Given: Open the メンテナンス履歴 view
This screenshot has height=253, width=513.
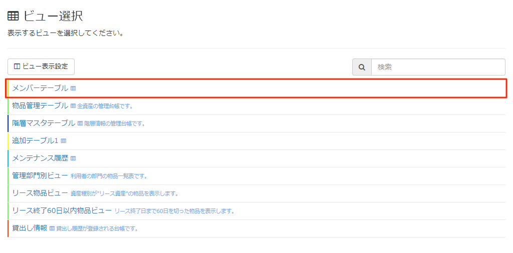Looking at the screenshot, I should (40, 158).
